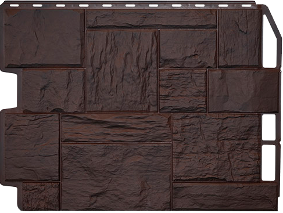Click the protruding stone on the right edge
The height and width of the screenshot is (213, 283).
[x=243, y=91]
